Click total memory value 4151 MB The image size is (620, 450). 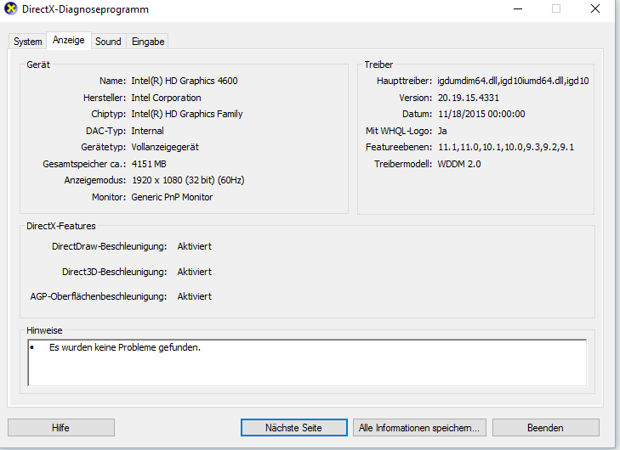(149, 164)
